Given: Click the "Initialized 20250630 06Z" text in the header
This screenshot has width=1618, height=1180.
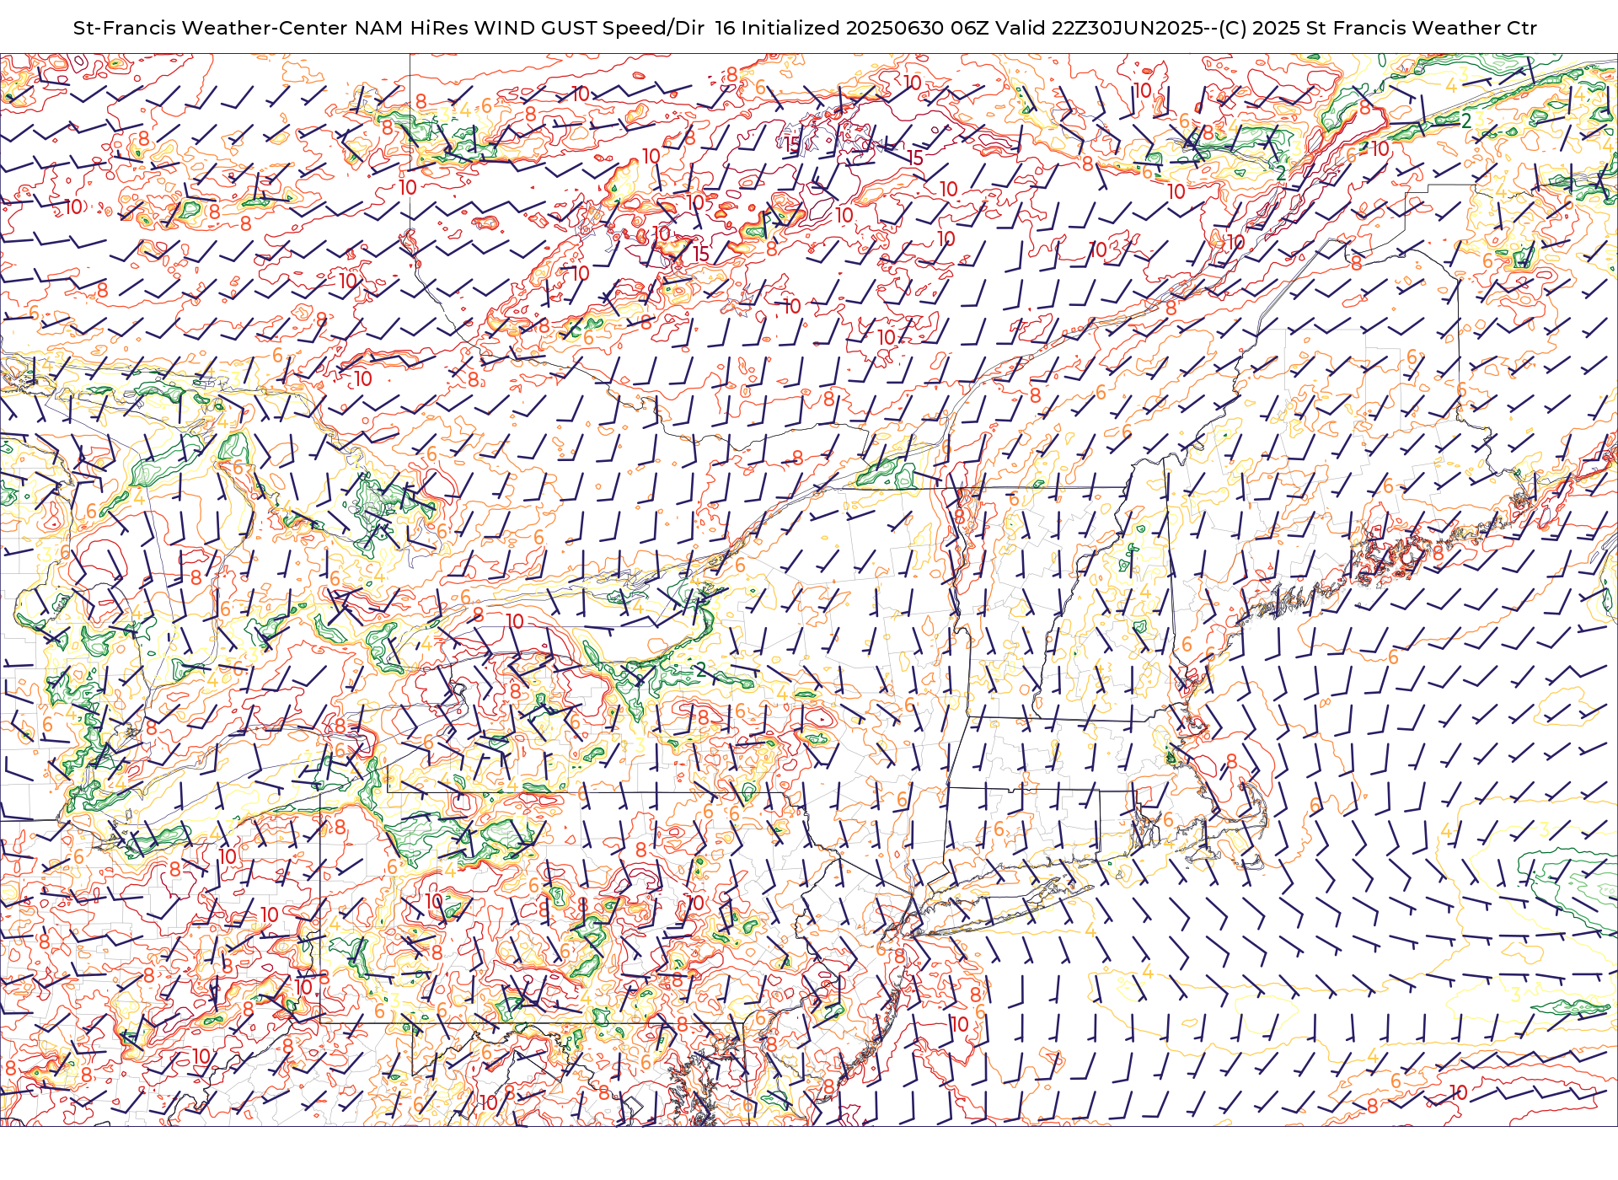Looking at the screenshot, I should (x=865, y=28).
